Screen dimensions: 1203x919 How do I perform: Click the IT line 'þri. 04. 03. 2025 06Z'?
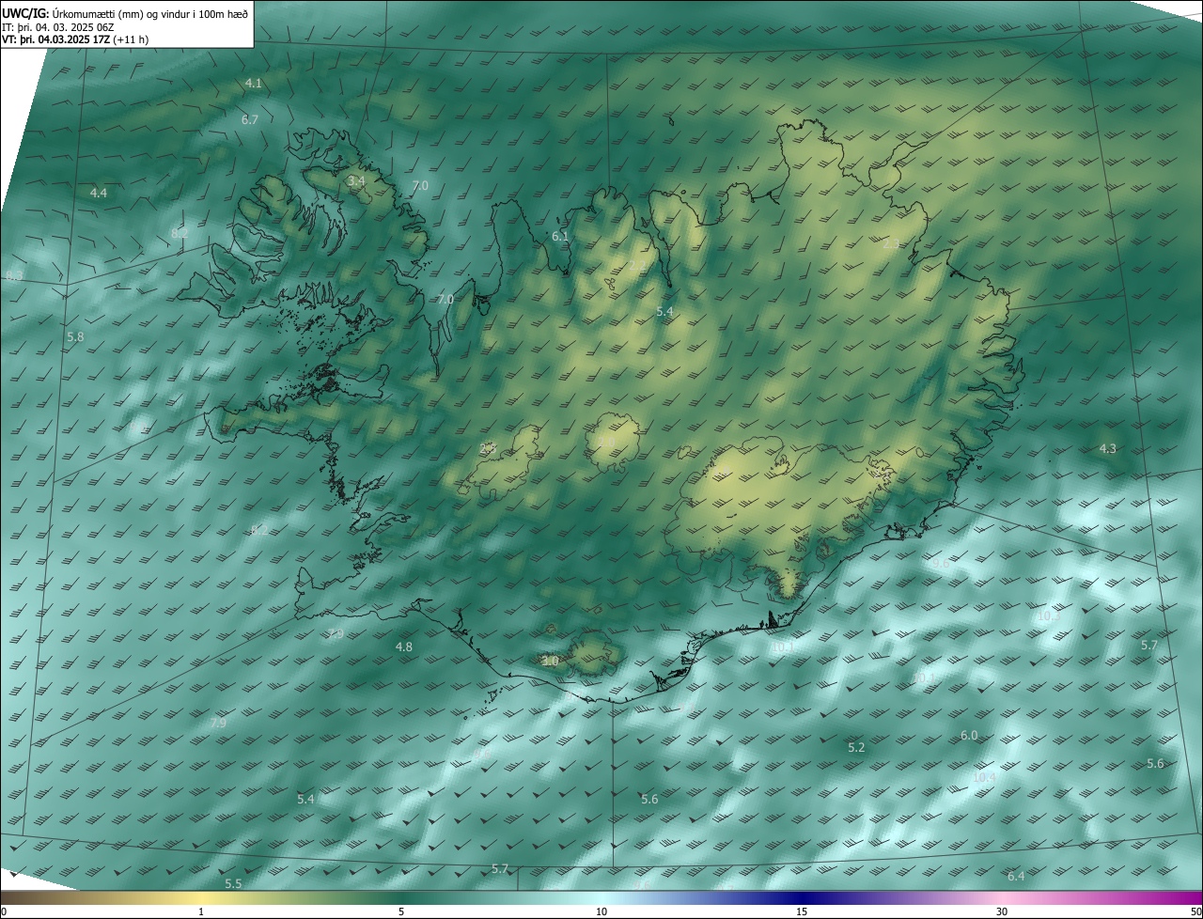click(x=65, y=27)
